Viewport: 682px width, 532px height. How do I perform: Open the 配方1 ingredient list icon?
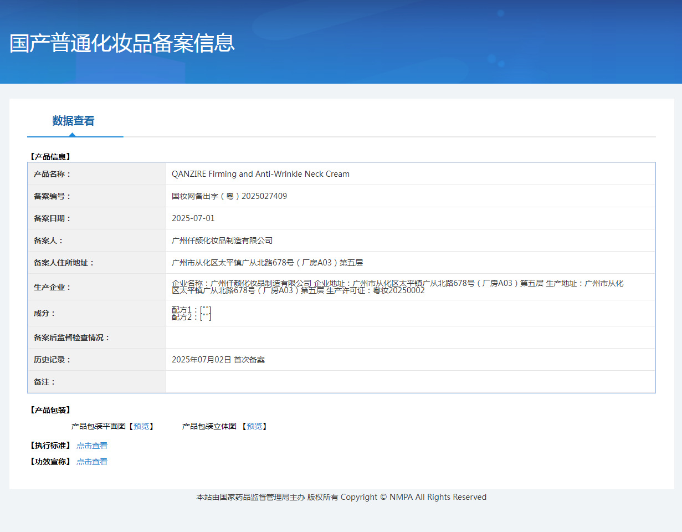[206, 309]
